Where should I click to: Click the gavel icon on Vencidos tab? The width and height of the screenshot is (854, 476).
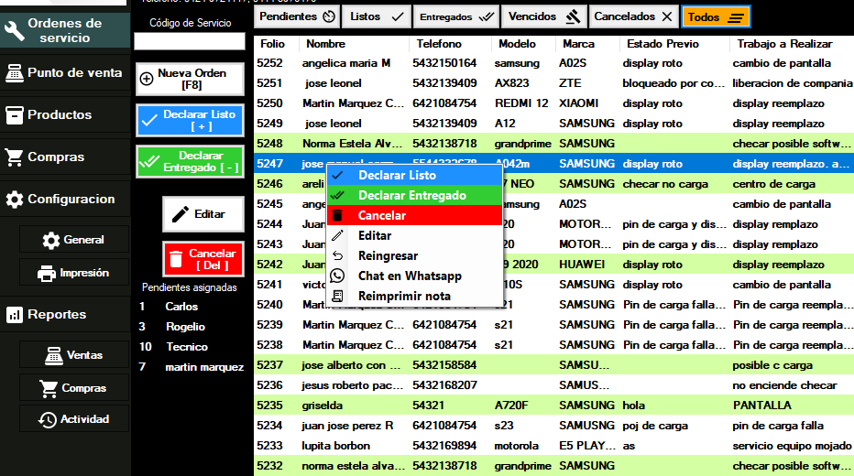573,16
